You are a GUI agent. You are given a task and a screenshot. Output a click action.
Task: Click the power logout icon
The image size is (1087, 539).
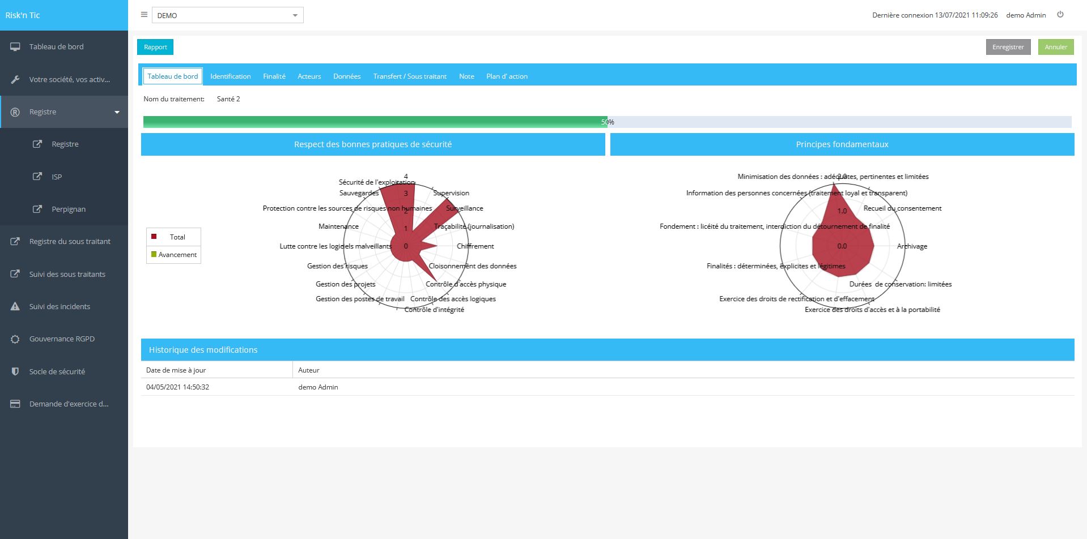1060,15
